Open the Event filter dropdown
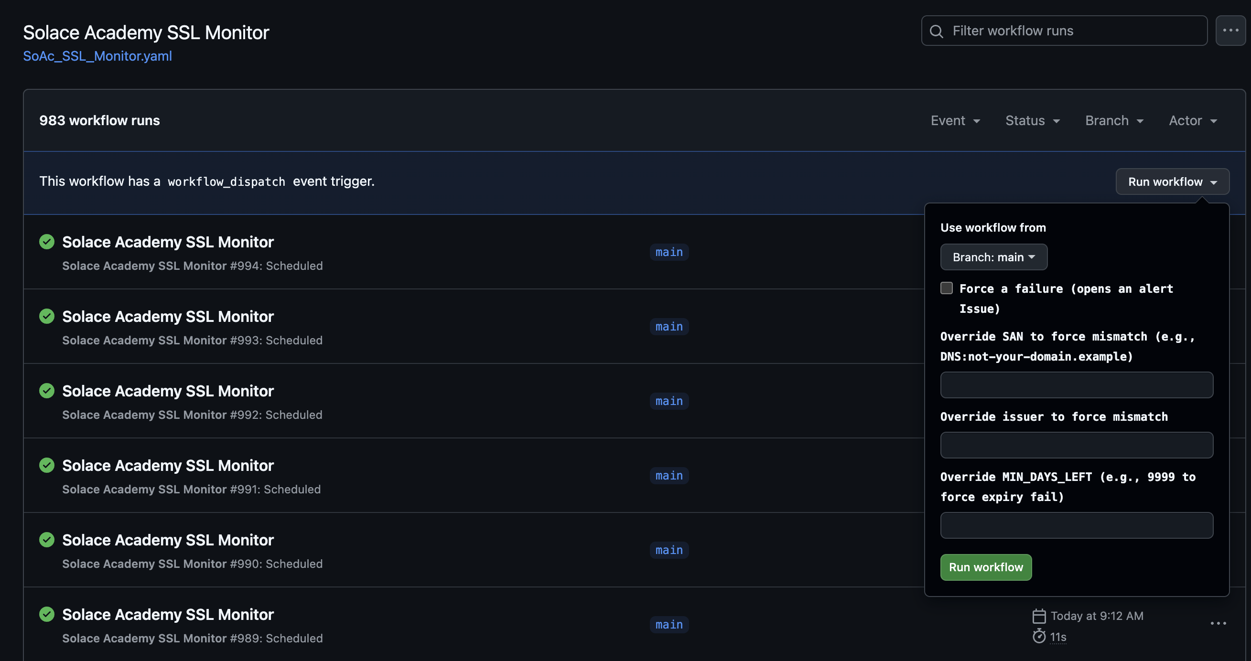 (955, 120)
